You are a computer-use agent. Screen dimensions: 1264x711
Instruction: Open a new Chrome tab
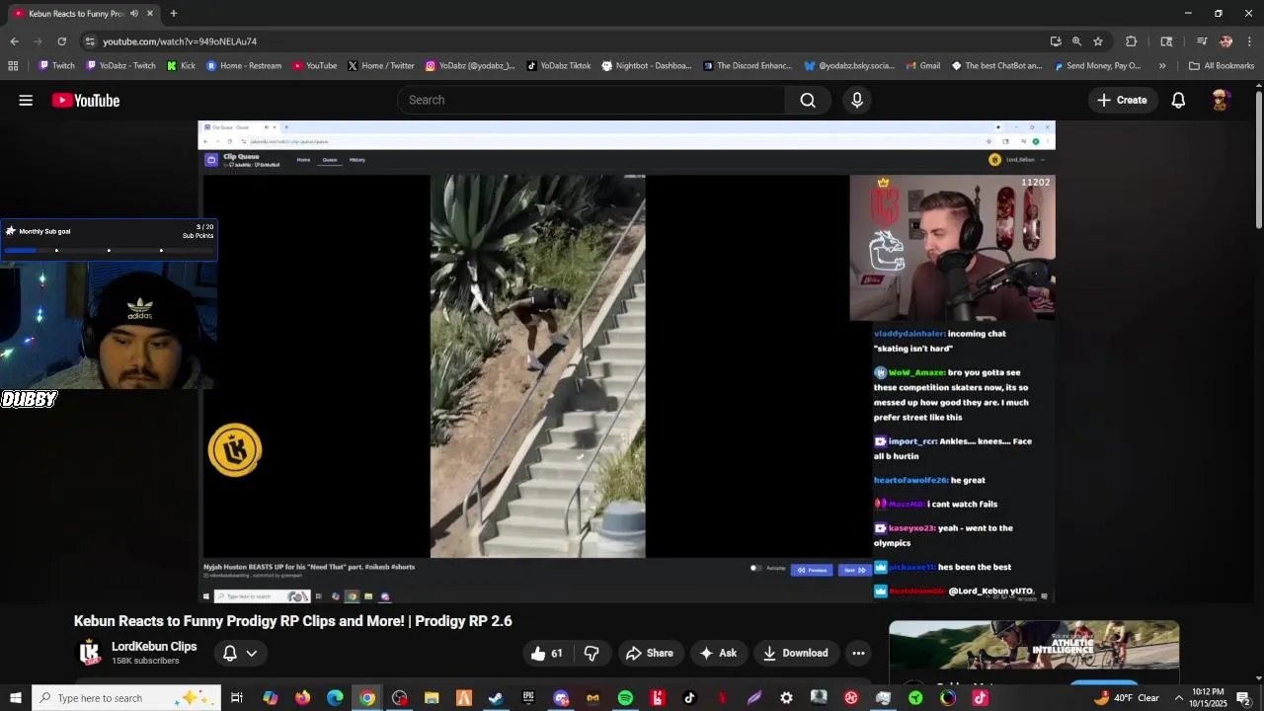tap(174, 14)
